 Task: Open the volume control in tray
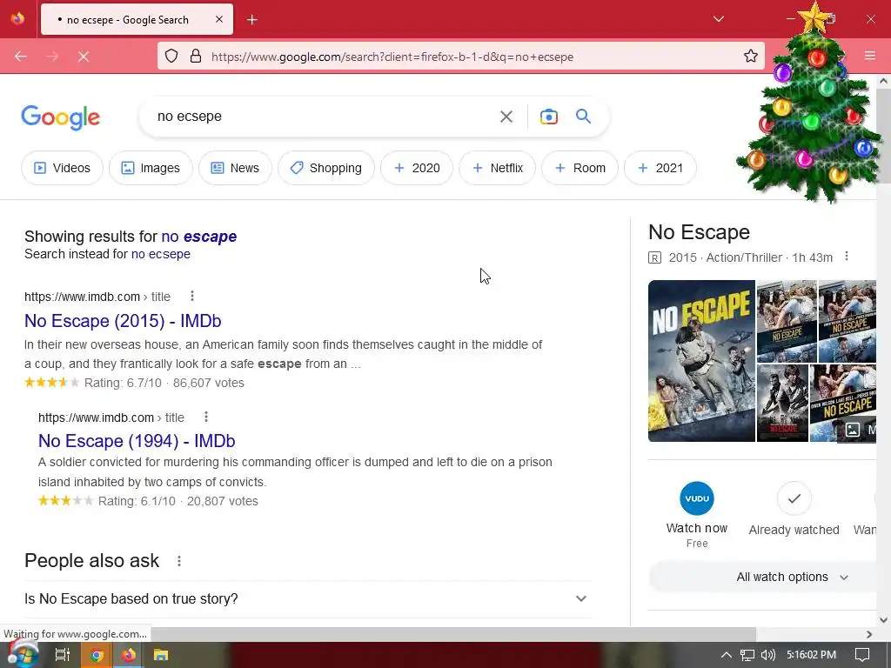click(x=767, y=655)
